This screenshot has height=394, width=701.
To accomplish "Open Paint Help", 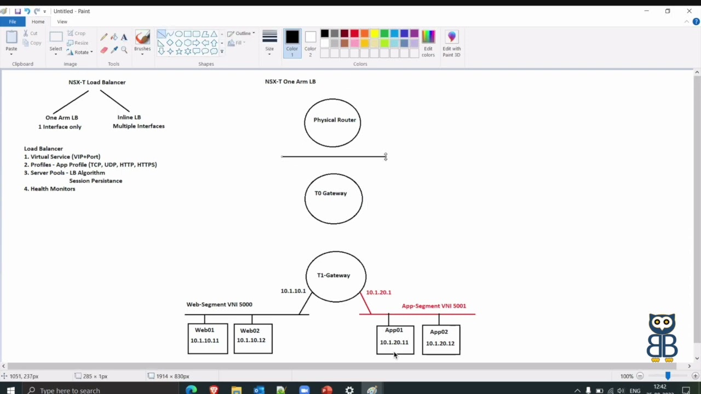I will click(x=696, y=22).
